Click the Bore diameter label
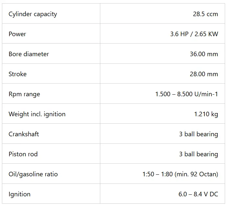Image resolution: width=228 pixels, height=206 pixels. (29, 54)
